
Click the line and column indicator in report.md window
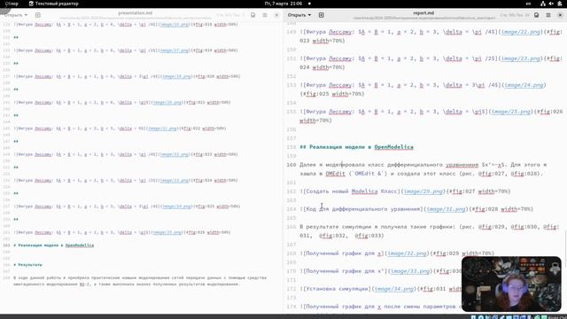point(515,15)
